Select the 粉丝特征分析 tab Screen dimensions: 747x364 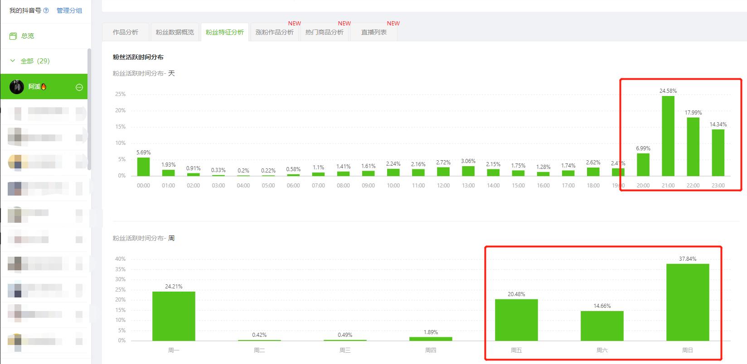[x=224, y=32]
